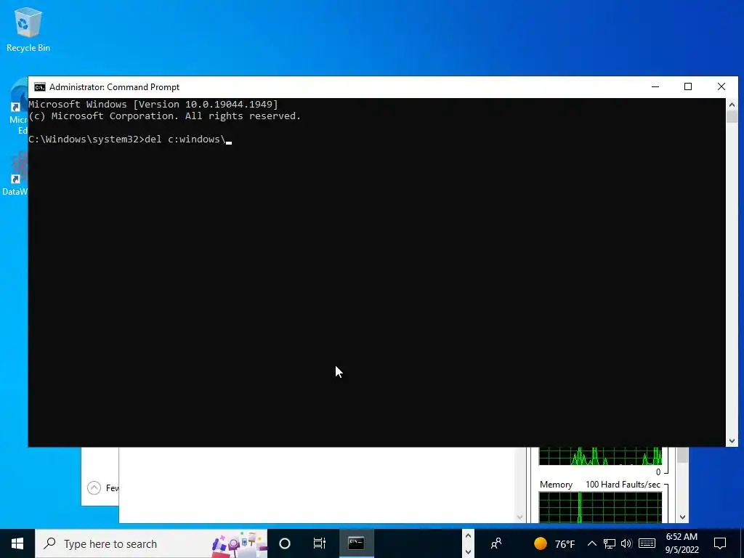Screen dimensions: 744x558
Task: Open the 76°F weather widget
Action: 554,543
